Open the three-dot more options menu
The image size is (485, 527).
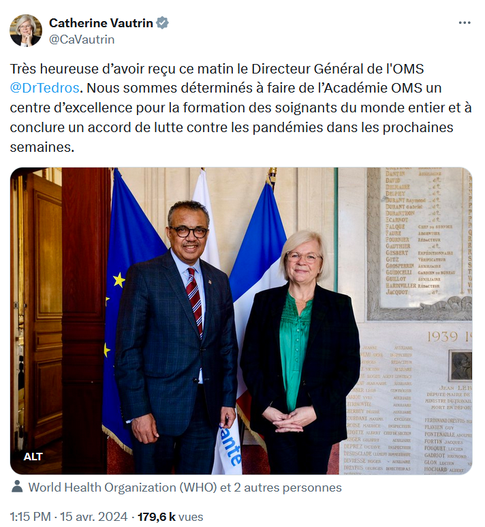(465, 23)
